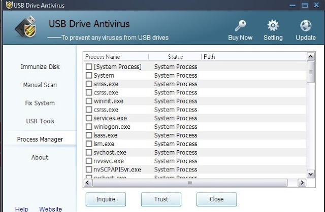Click the Update globe icon

[x=306, y=26]
